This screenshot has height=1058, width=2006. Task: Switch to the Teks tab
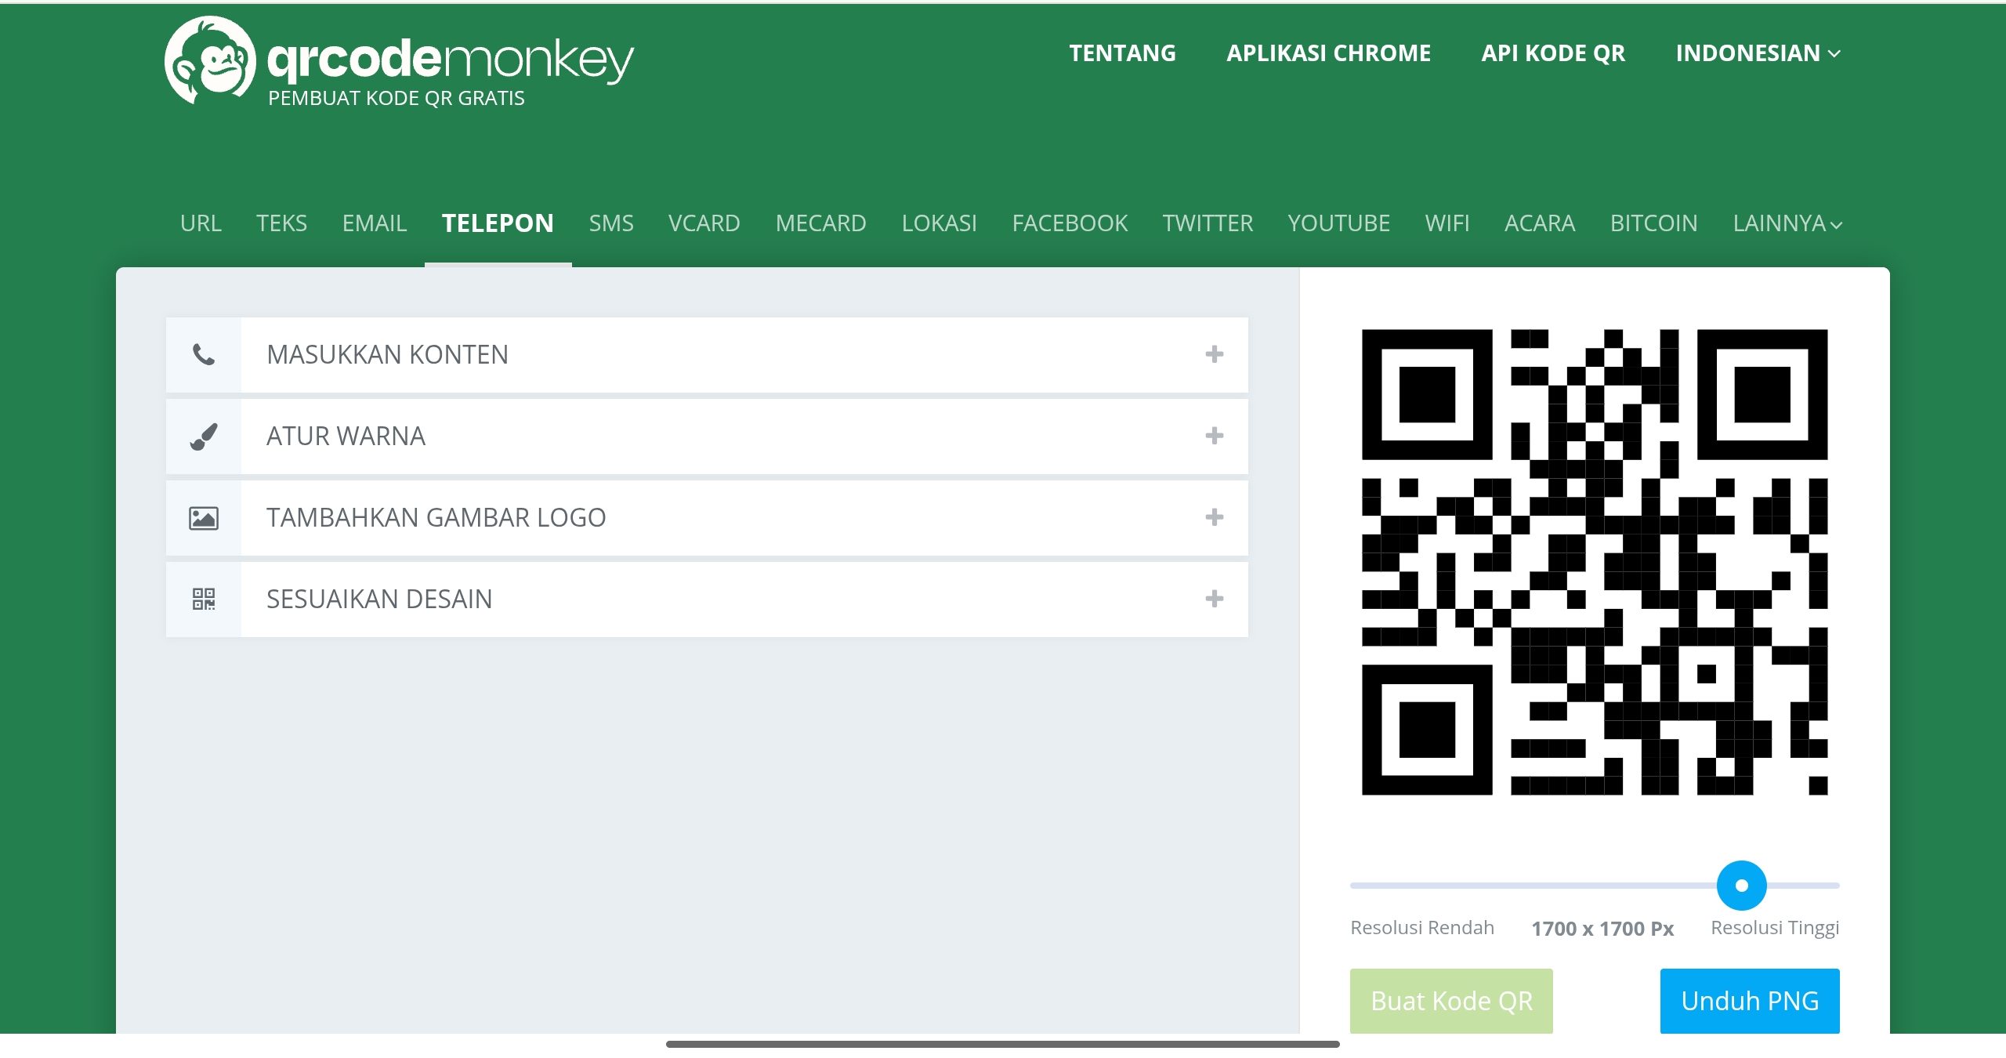[x=281, y=223]
